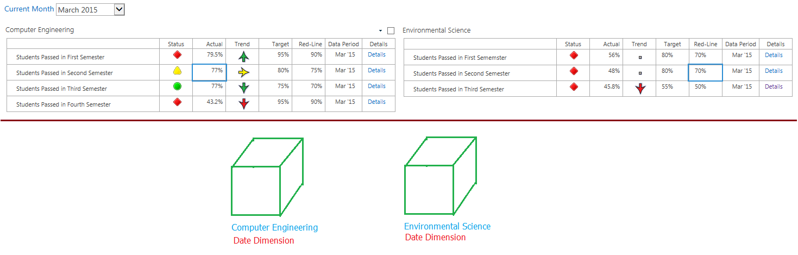Click green circle status for Third Semester
This screenshot has height=255, width=798.
pyautogui.click(x=177, y=86)
